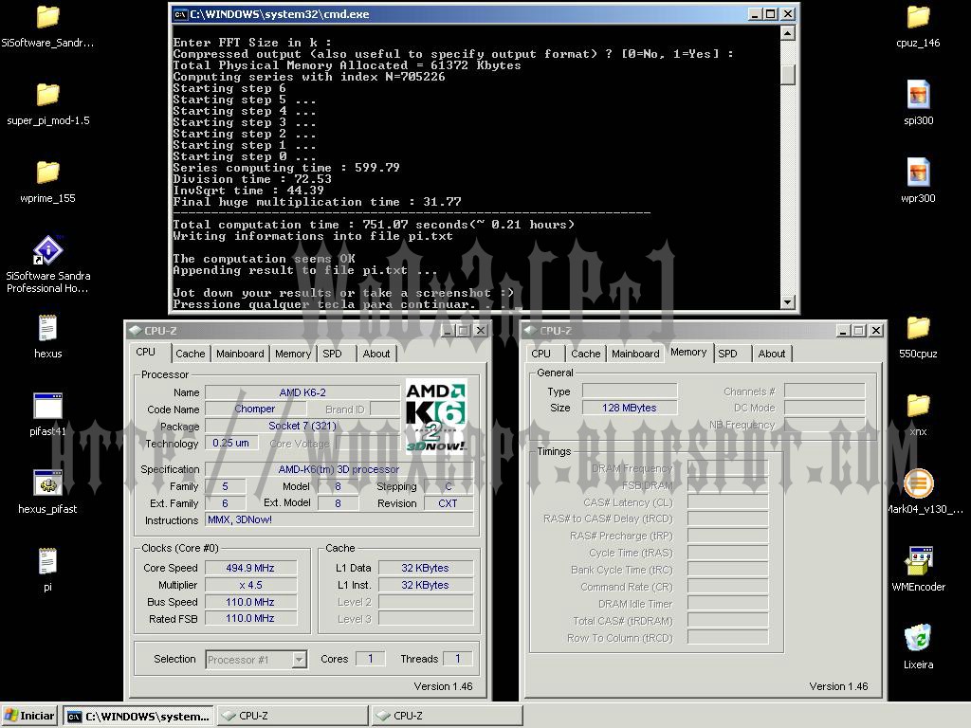Screen dimensions: 971x728
Task: Click the Core Speed 494.9 MHz field
Action: (250, 568)
